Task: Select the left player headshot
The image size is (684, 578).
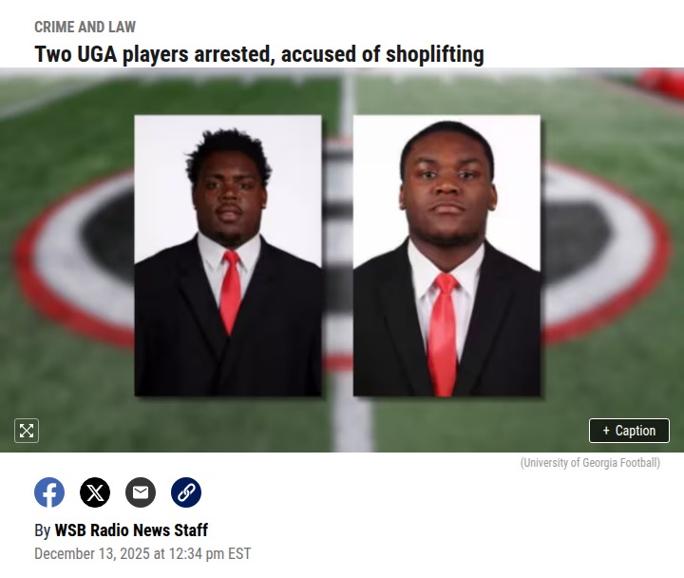Action: [228, 256]
